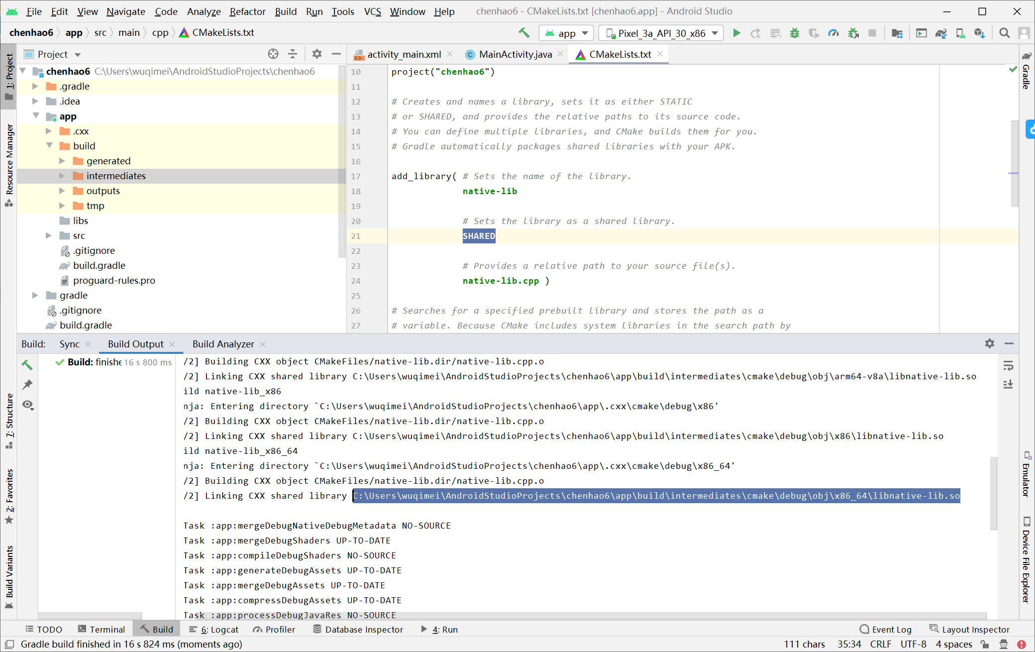Image resolution: width=1035 pixels, height=652 pixels.
Task: Click the build hammer icon in Build panel
Action: pyautogui.click(x=27, y=365)
